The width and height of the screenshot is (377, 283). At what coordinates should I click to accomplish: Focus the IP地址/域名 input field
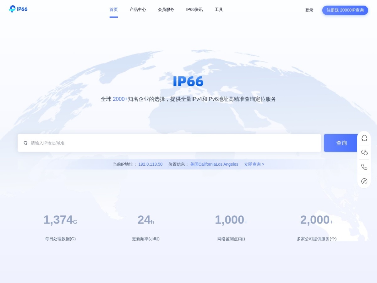169,143
